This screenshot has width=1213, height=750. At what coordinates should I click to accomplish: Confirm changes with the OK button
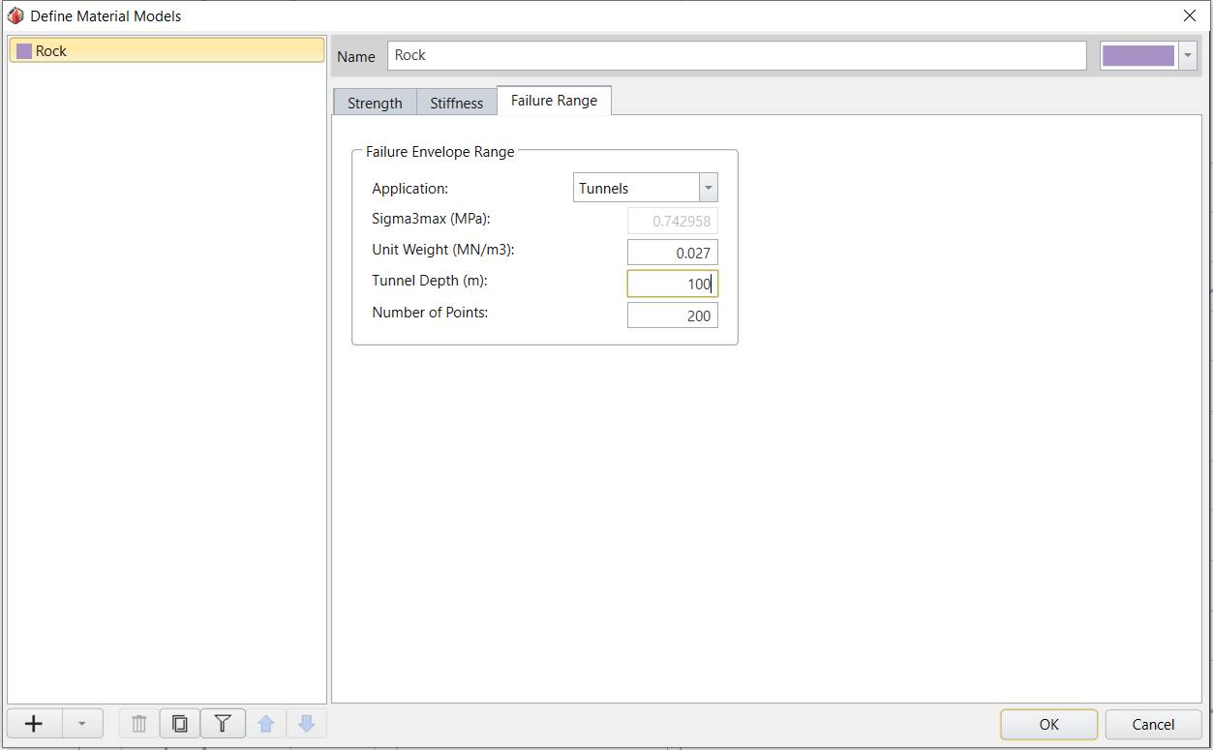(1048, 724)
